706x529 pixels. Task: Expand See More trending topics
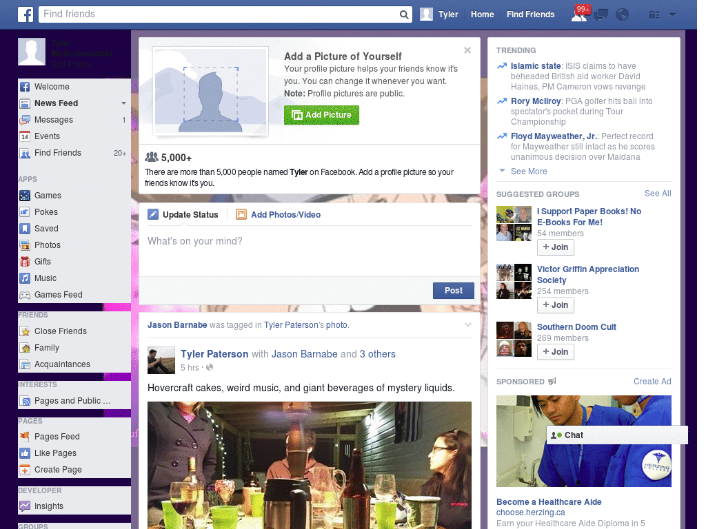tap(529, 172)
